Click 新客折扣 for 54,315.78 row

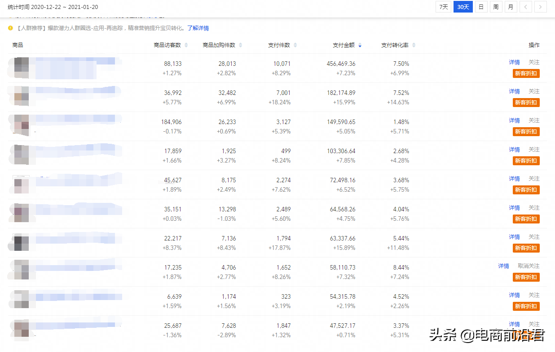point(526,306)
